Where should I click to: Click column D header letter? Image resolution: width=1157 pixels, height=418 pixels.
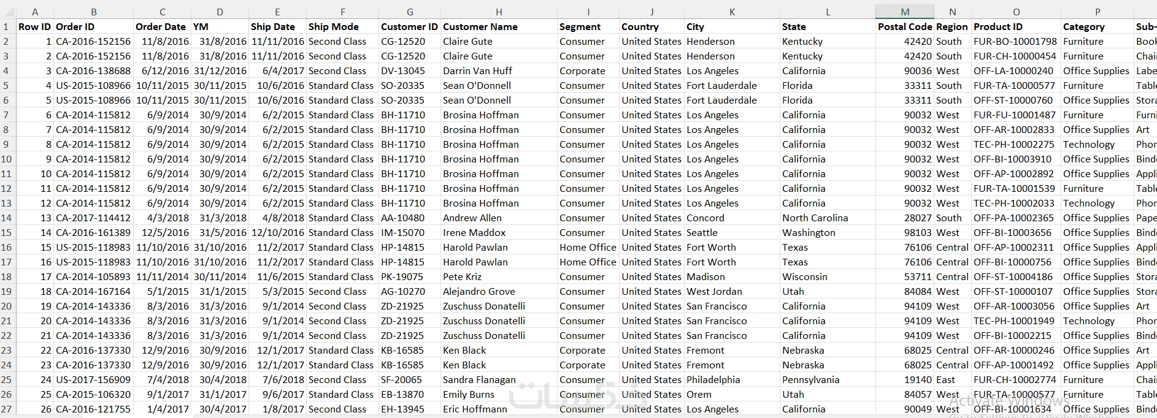point(220,12)
